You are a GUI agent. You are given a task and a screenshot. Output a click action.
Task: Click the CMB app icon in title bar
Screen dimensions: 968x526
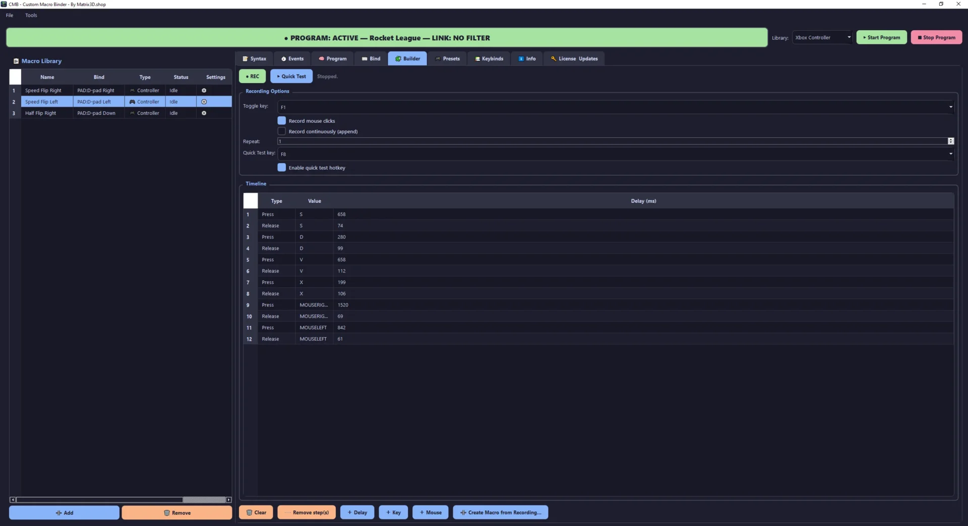pos(4,4)
